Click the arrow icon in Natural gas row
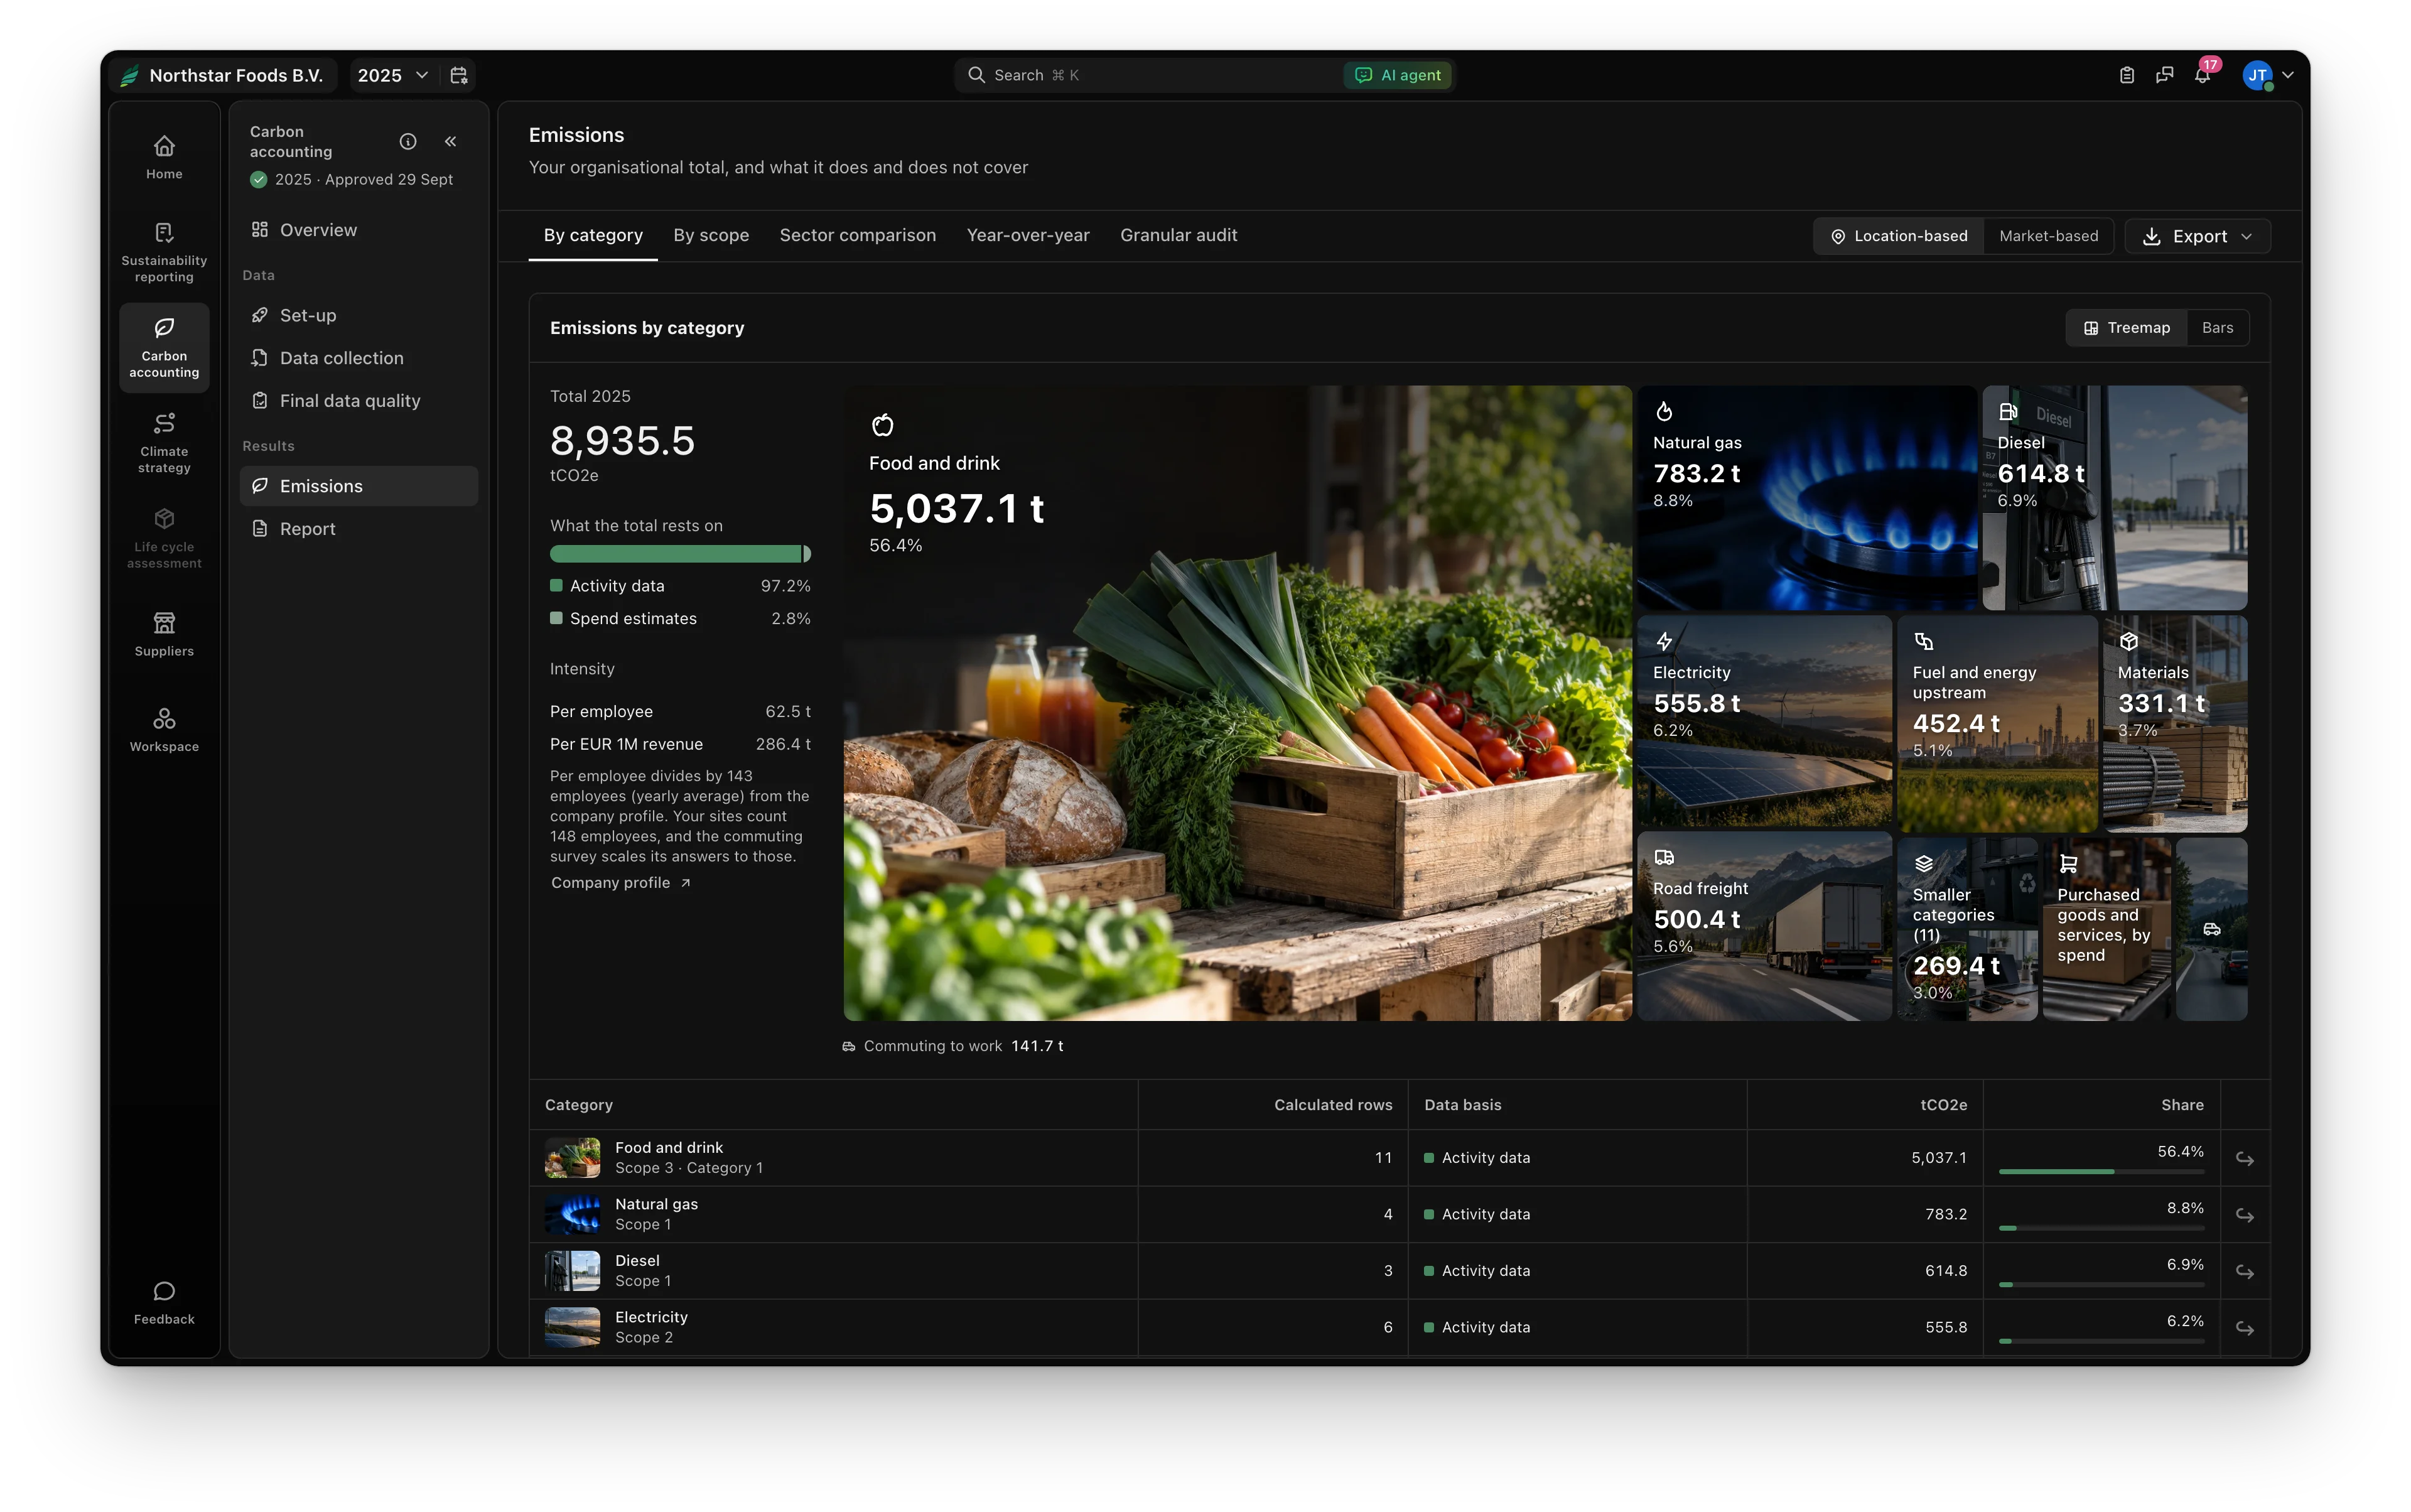This screenshot has width=2411, height=1512. click(x=2245, y=1215)
